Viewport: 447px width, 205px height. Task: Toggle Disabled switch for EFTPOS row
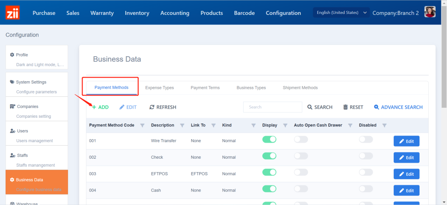[366, 172]
